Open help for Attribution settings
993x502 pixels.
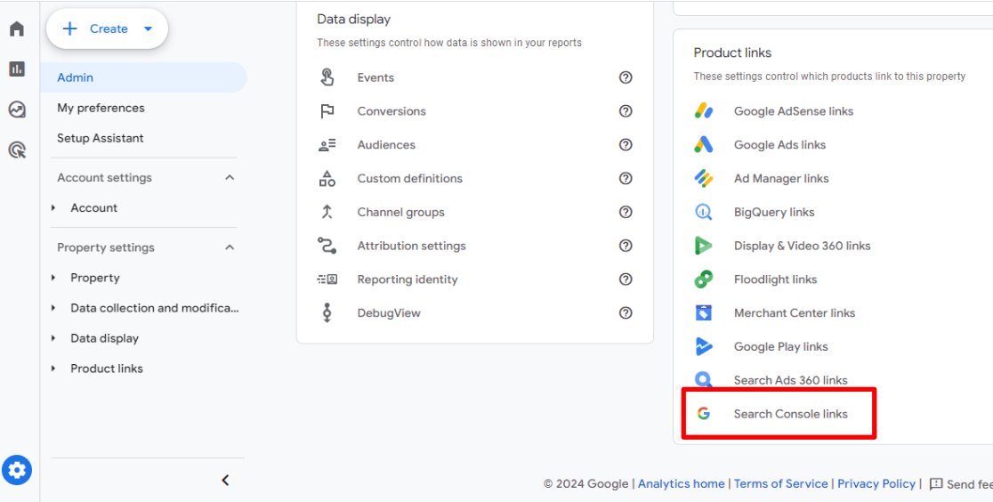(x=626, y=246)
